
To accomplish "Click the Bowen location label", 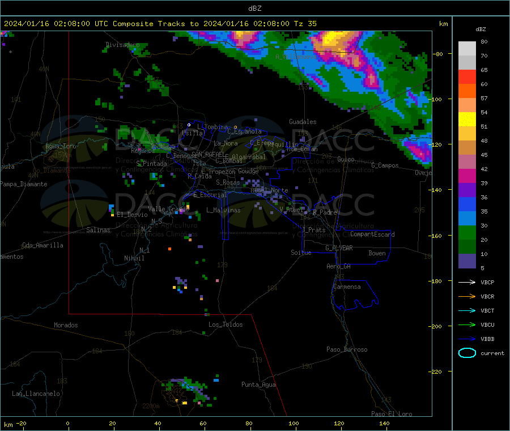I will tap(377, 253).
